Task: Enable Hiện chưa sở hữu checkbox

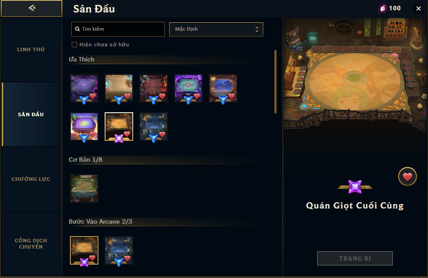Action: (x=74, y=45)
